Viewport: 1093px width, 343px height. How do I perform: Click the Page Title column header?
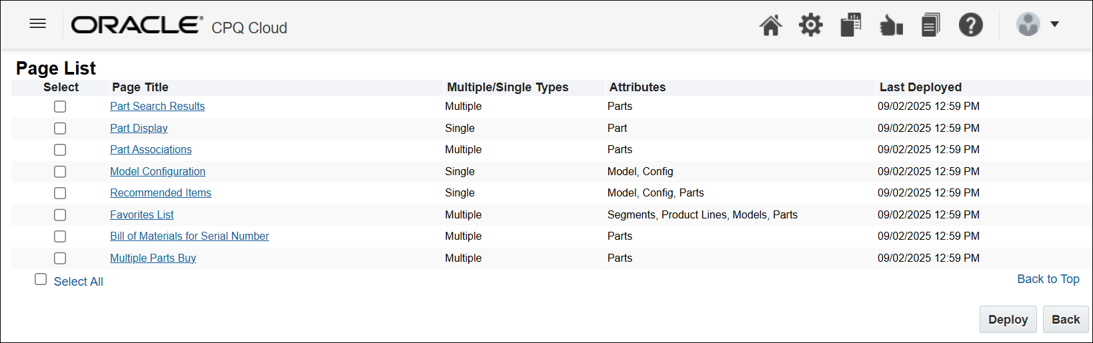(140, 87)
